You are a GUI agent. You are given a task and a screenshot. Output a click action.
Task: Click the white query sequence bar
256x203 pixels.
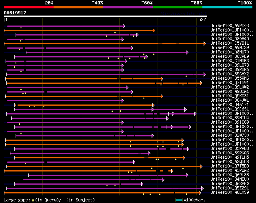tap(106, 16)
